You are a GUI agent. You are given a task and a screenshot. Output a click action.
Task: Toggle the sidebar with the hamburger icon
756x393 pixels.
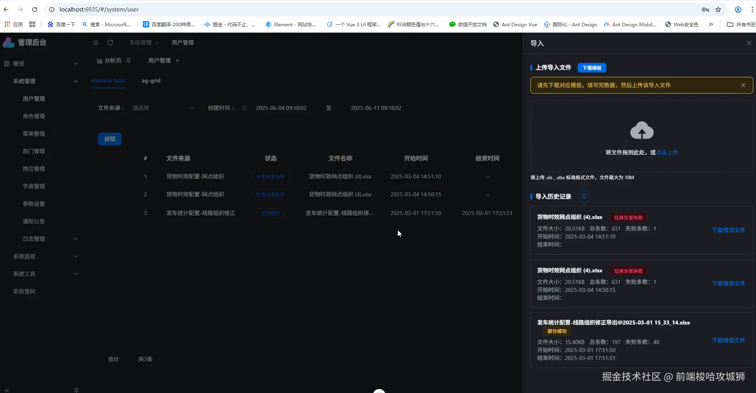(96, 43)
